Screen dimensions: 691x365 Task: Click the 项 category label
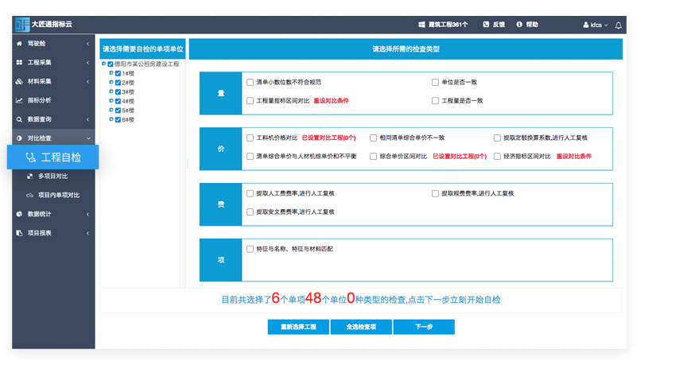point(221,260)
